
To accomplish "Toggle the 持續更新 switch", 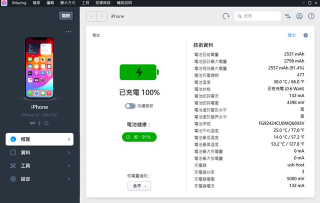I will [x=130, y=106].
